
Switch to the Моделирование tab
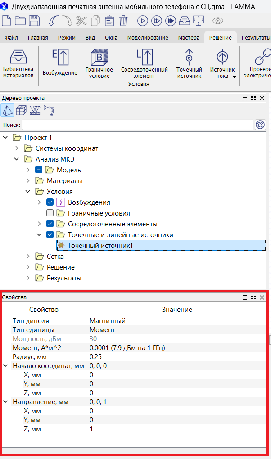coord(148,38)
